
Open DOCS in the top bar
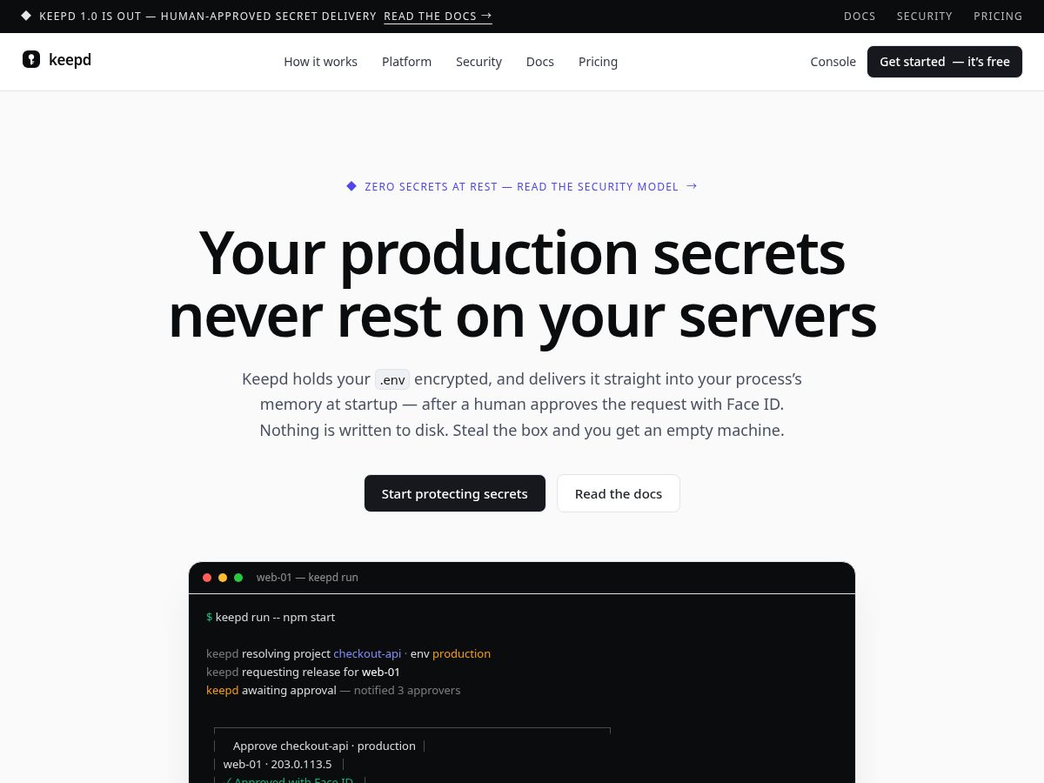[860, 17]
